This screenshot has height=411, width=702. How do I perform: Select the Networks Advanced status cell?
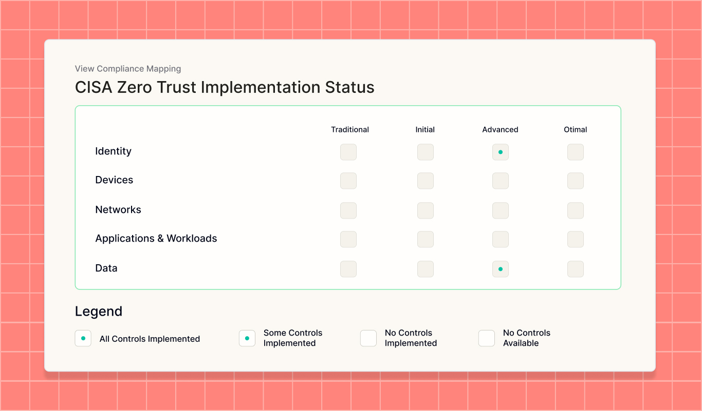(501, 210)
